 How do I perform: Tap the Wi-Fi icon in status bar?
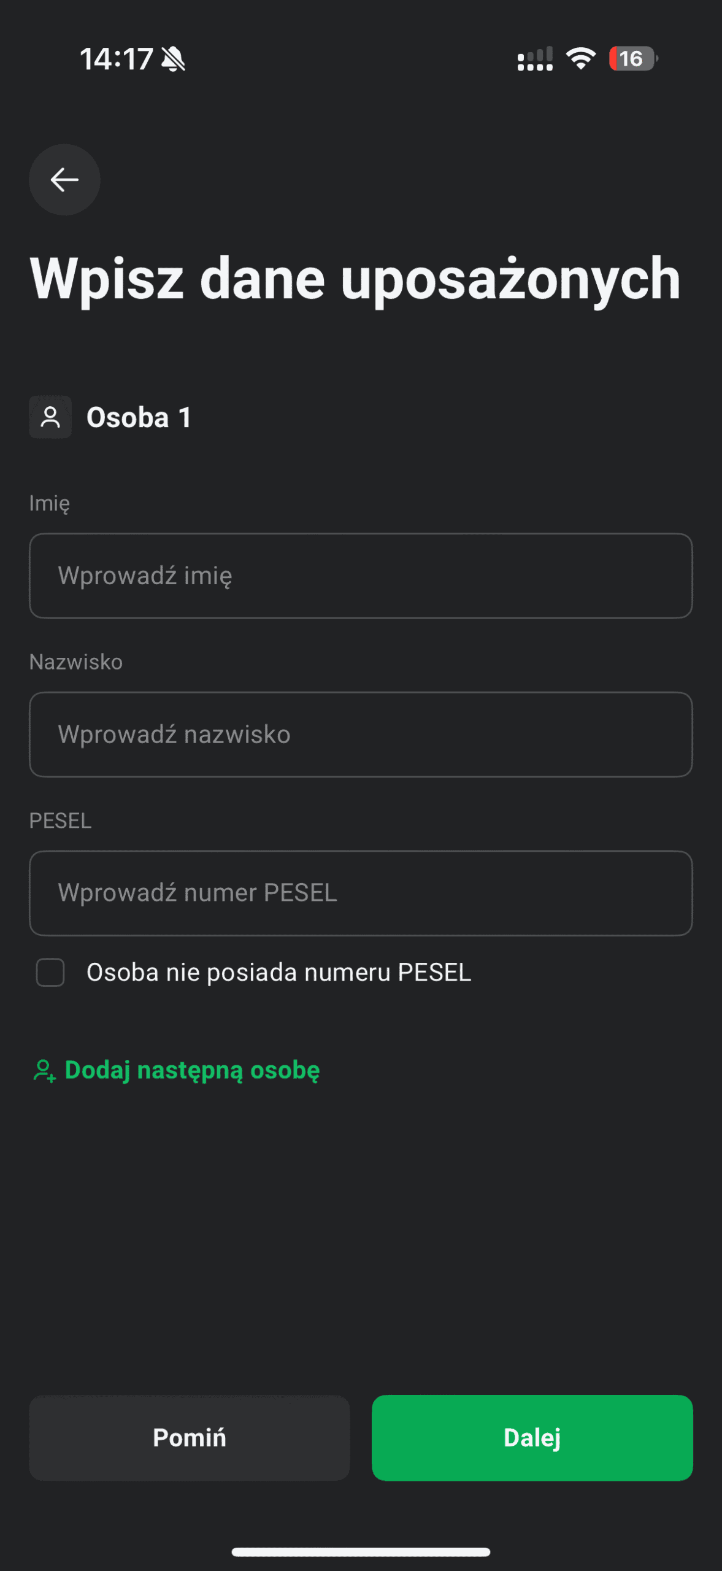tap(580, 59)
